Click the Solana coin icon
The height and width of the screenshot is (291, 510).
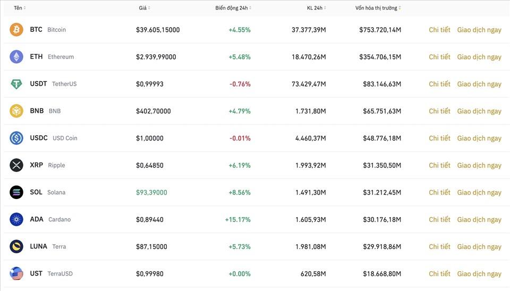click(16, 193)
